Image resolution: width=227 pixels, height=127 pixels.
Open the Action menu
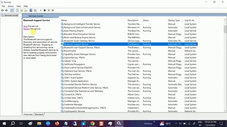coord(11,6)
